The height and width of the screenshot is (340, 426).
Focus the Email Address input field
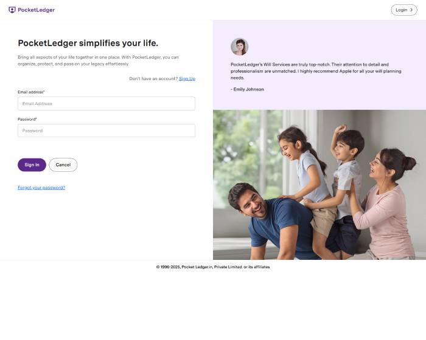coord(106,104)
